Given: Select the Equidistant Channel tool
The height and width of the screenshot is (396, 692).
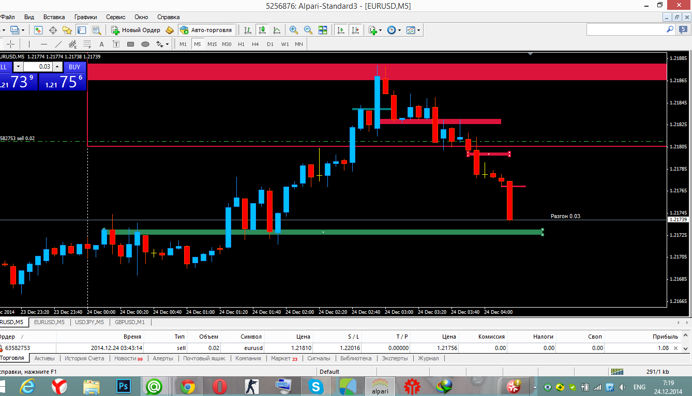Looking at the screenshot, I should (x=72, y=44).
